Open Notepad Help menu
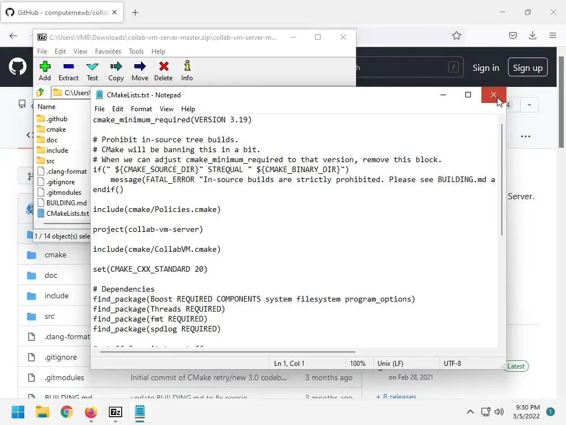 click(188, 109)
